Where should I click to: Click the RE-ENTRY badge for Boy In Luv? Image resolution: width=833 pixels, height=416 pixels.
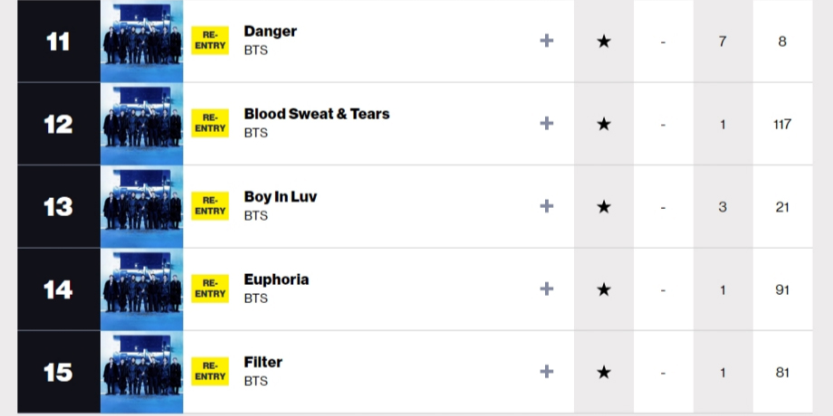[210, 206]
